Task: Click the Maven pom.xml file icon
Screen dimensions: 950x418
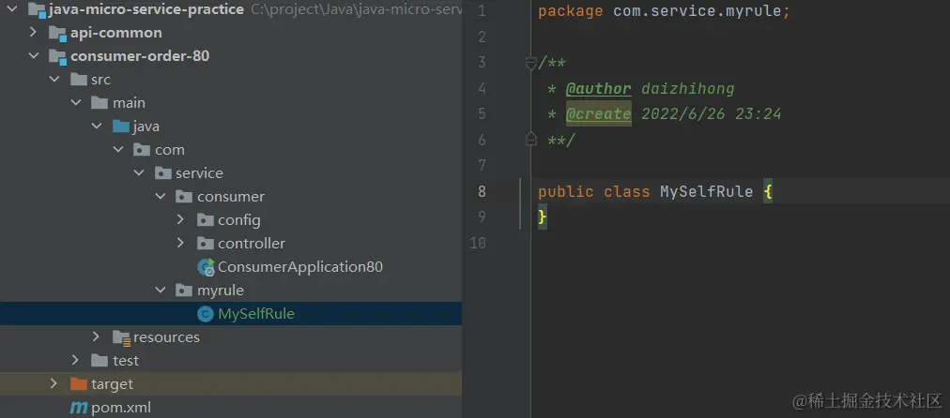Action: [79, 408]
